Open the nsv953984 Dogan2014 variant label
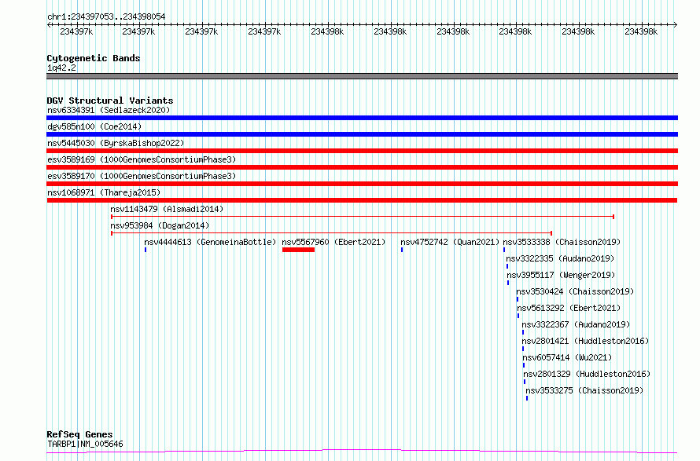This screenshot has height=461, width=700. [x=160, y=225]
